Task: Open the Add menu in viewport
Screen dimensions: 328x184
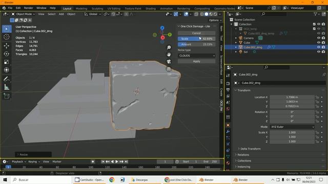Action: [61, 14]
